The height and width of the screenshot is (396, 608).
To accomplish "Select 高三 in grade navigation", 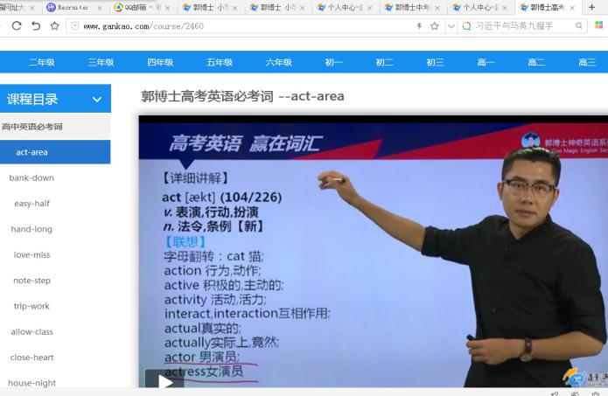I will click(587, 62).
